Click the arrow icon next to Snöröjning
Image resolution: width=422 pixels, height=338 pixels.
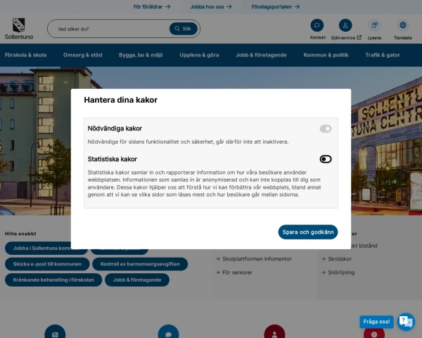tap(324, 273)
